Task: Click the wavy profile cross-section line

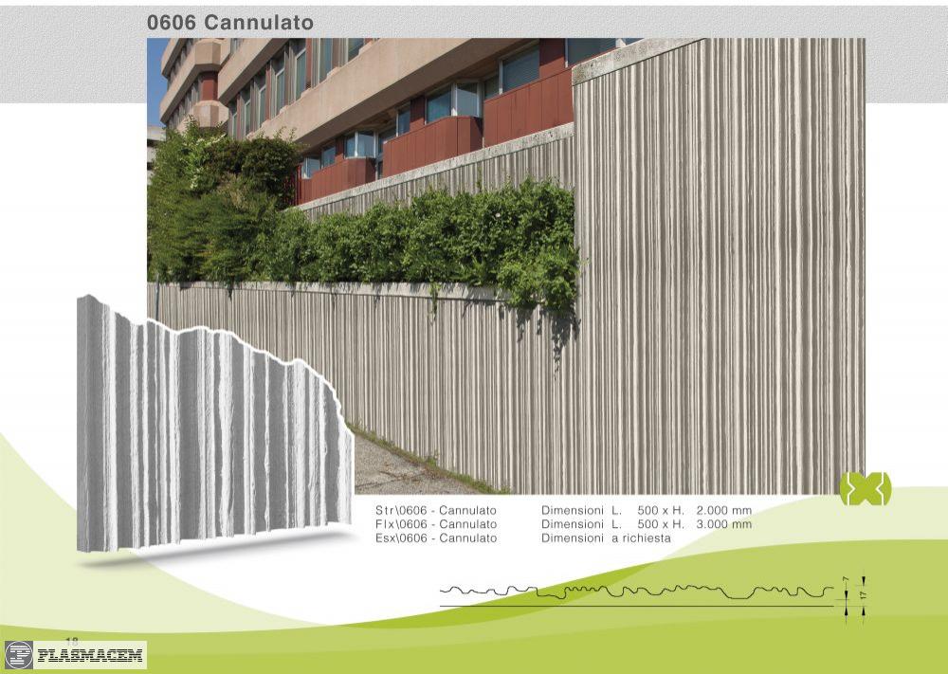Action: click(x=635, y=592)
